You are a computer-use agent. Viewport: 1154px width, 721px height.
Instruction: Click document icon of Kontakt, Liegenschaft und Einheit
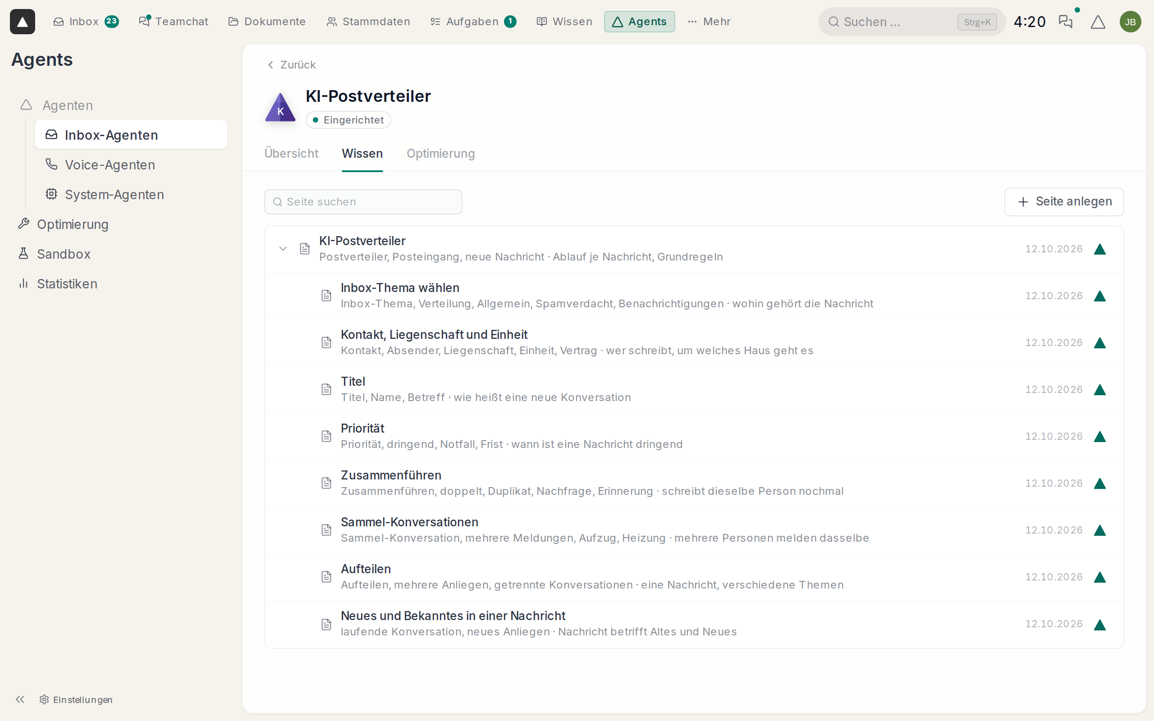point(326,342)
